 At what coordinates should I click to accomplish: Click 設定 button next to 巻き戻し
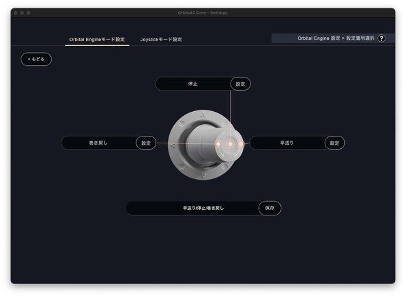pyautogui.click(x=146, y=143)
